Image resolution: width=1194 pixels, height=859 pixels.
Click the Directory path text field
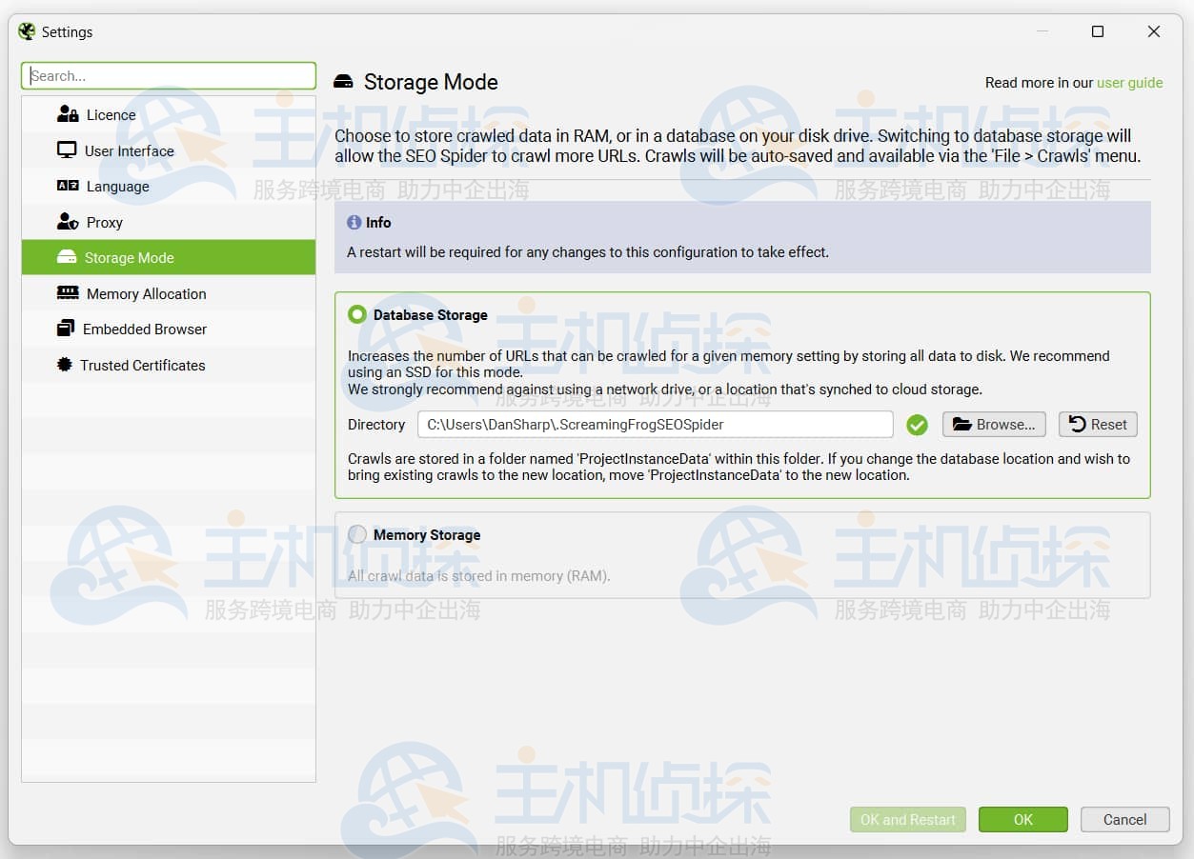[x=655, y=425]
